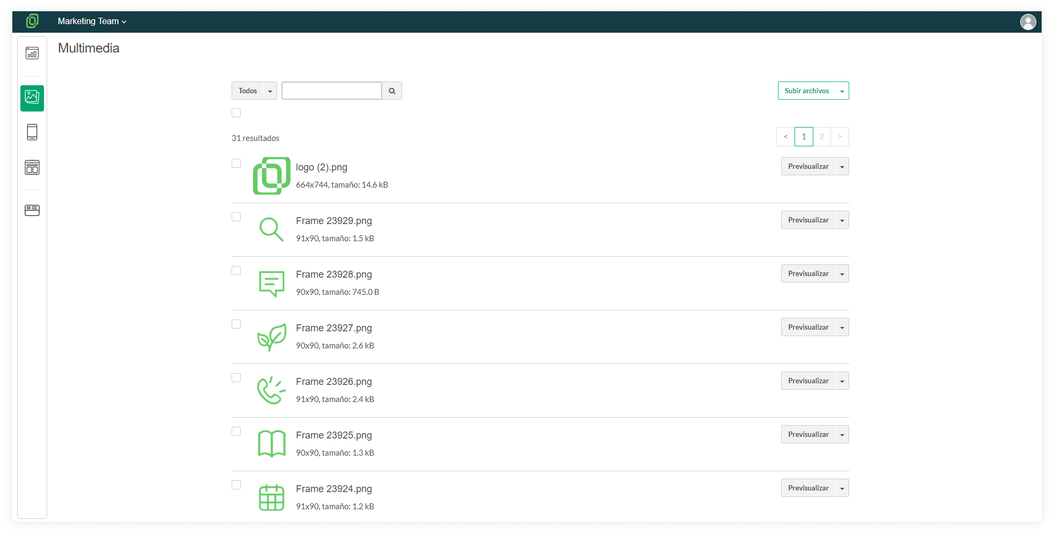
Task: Open the mobile device sidebar icon
Action: pos(32,132)
